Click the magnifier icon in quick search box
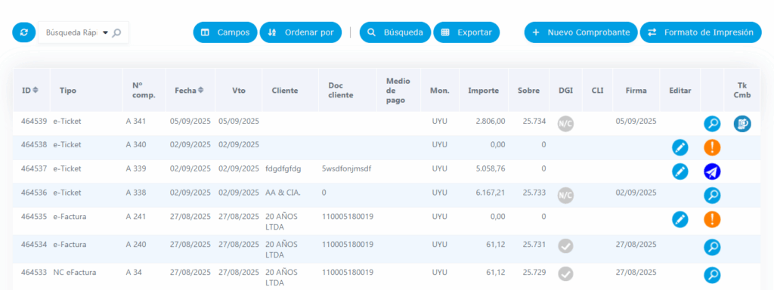This screenshot has width=774, height=290. click(x=116, y=32)
